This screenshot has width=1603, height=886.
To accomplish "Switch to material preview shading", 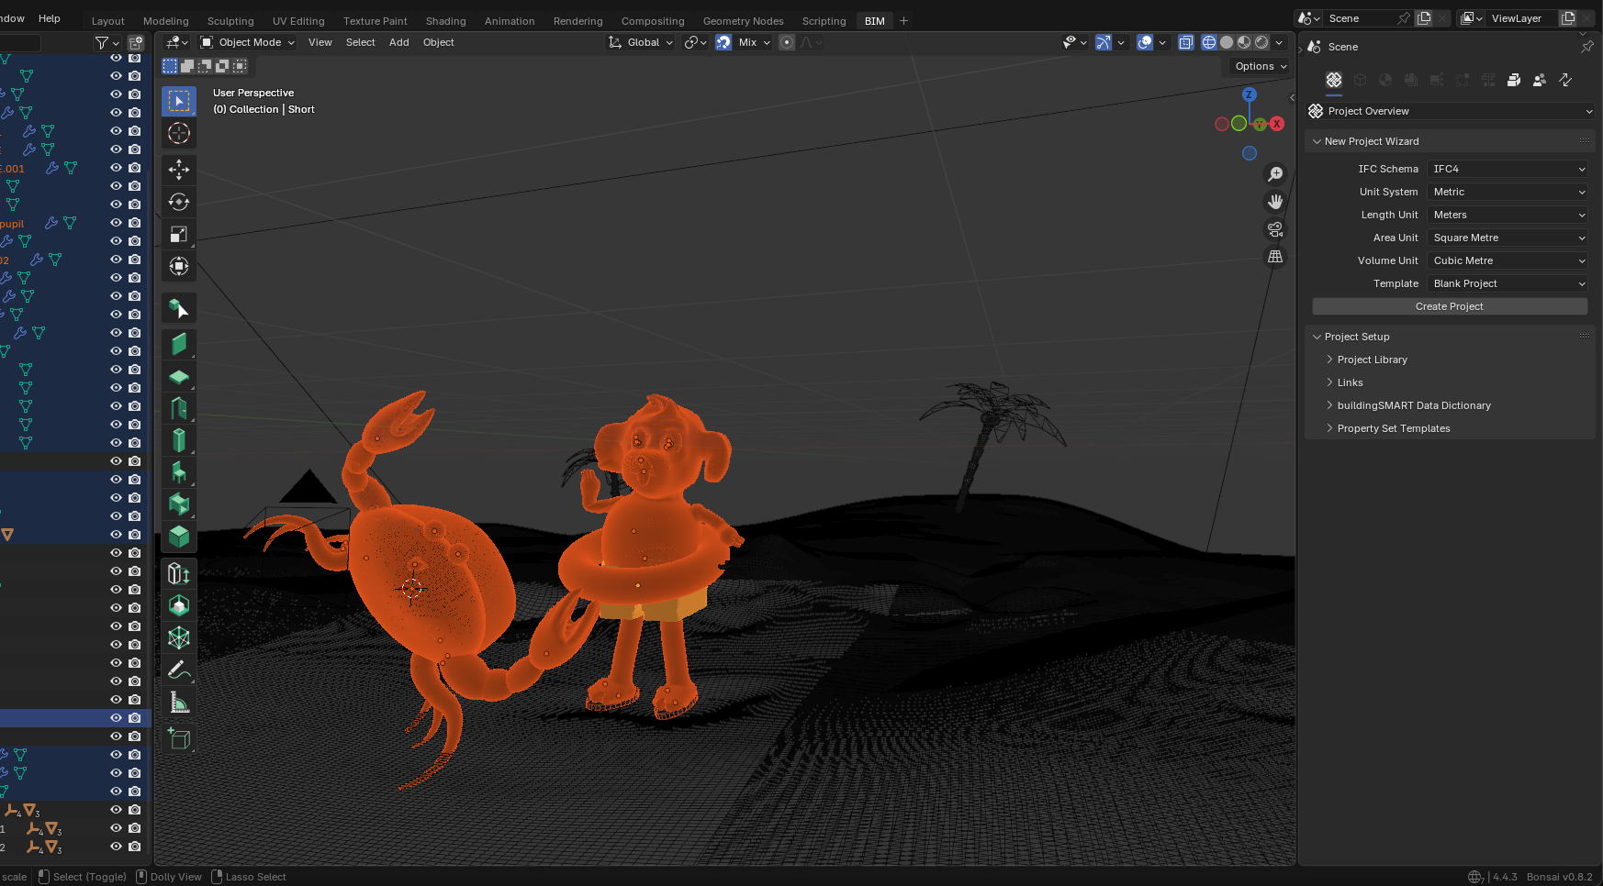I will pyautogui.click(x=1244, y=42).
